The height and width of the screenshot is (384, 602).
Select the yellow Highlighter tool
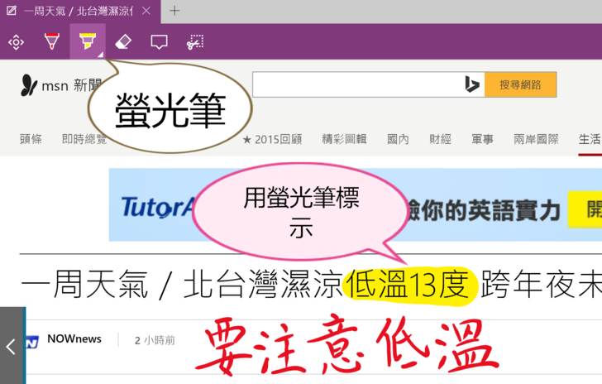(x=88, y=41)
